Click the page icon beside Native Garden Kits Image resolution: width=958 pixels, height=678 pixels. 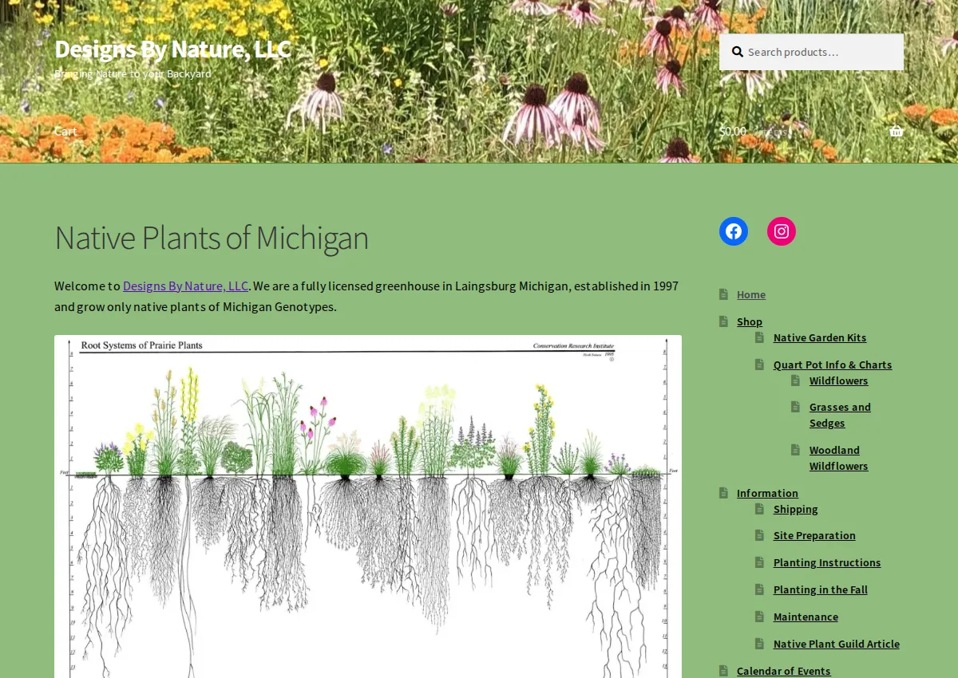[760, 337]
